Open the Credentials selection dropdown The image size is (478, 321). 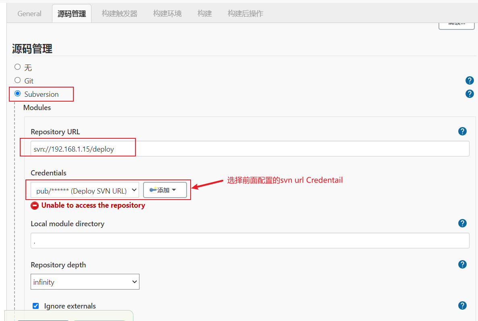click(84, 190)
